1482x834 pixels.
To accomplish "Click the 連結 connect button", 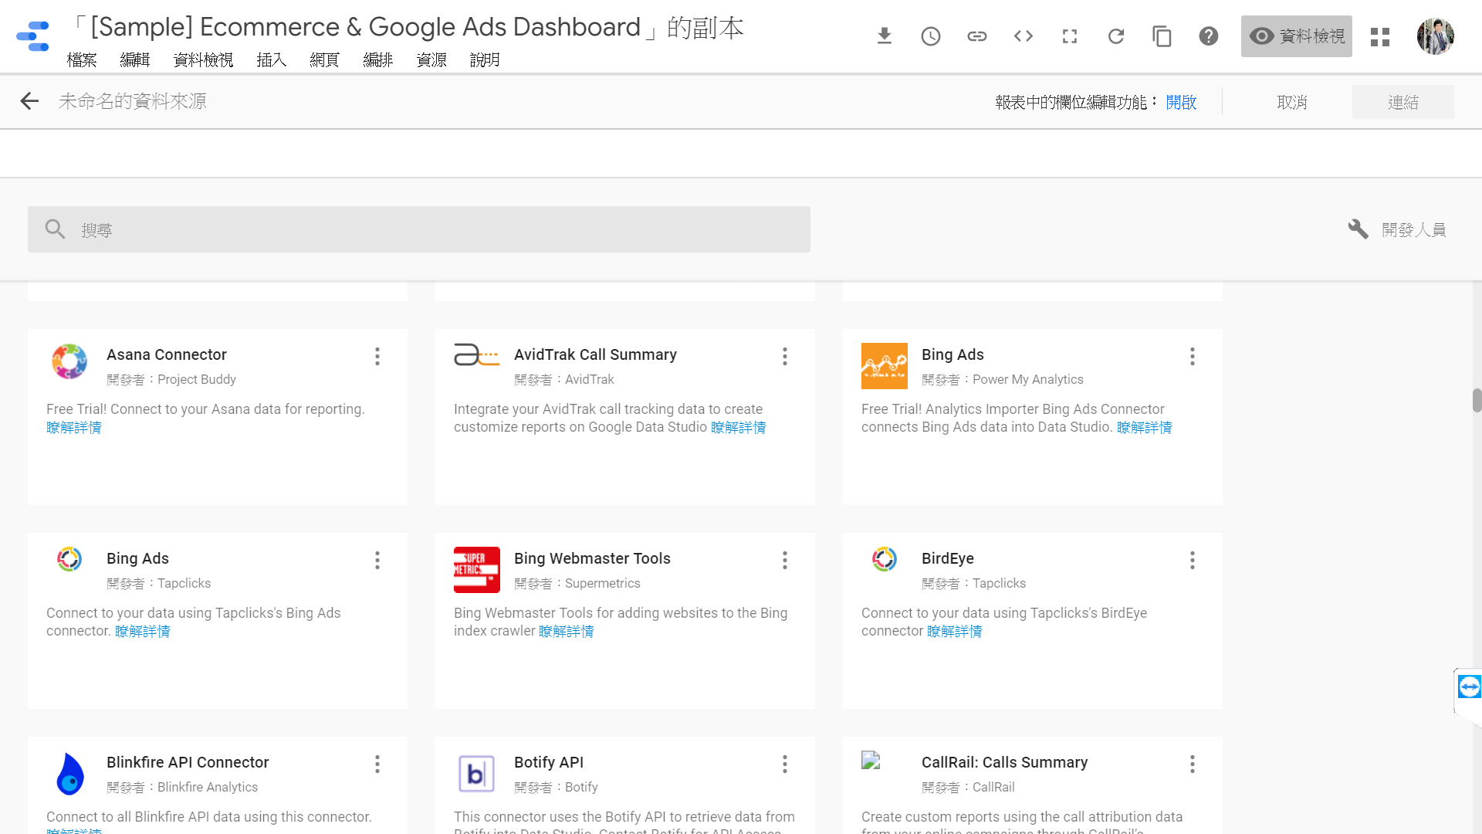I will pyautogui.click(x=1403, y=102).
